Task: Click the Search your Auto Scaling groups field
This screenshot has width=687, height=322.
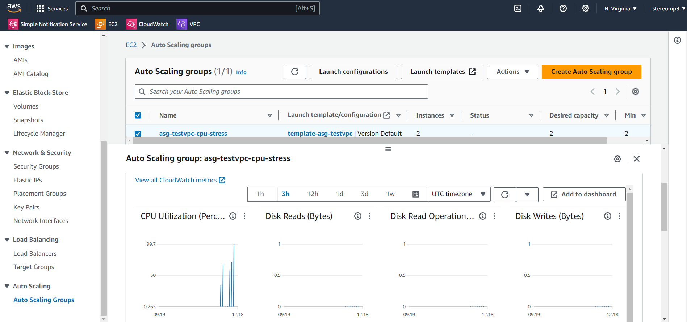Action: tap(281, 92)
